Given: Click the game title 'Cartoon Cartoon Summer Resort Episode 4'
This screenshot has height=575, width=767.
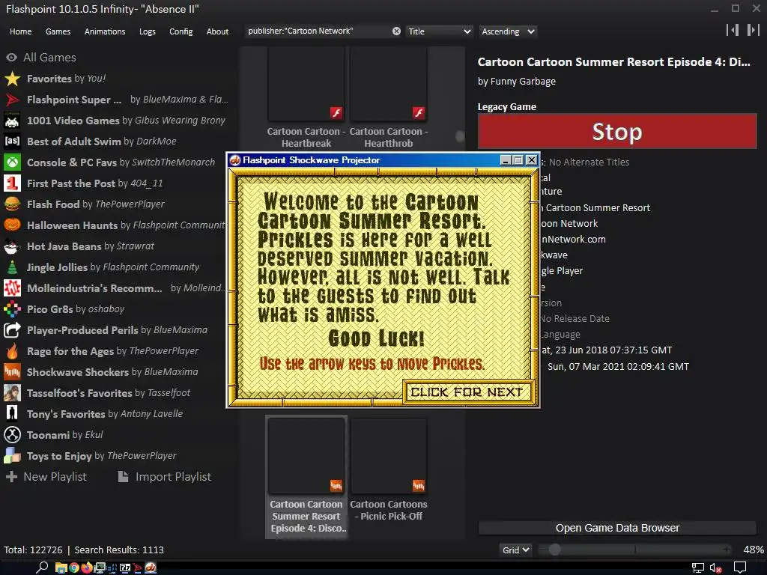Looking at the screenshot, I should (x=614, y=62).
